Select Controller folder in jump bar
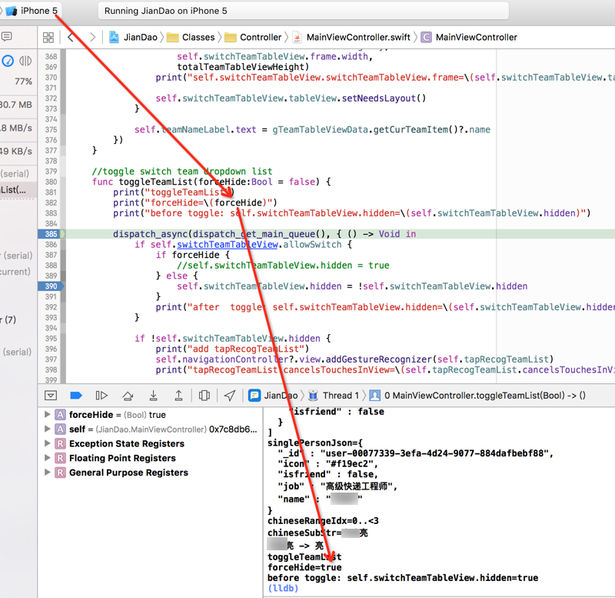The width and height of the screenshot is (615, 598). [x=253, y=37]
